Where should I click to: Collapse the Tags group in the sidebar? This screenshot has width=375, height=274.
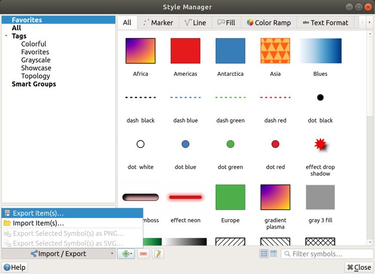point(6,36)
